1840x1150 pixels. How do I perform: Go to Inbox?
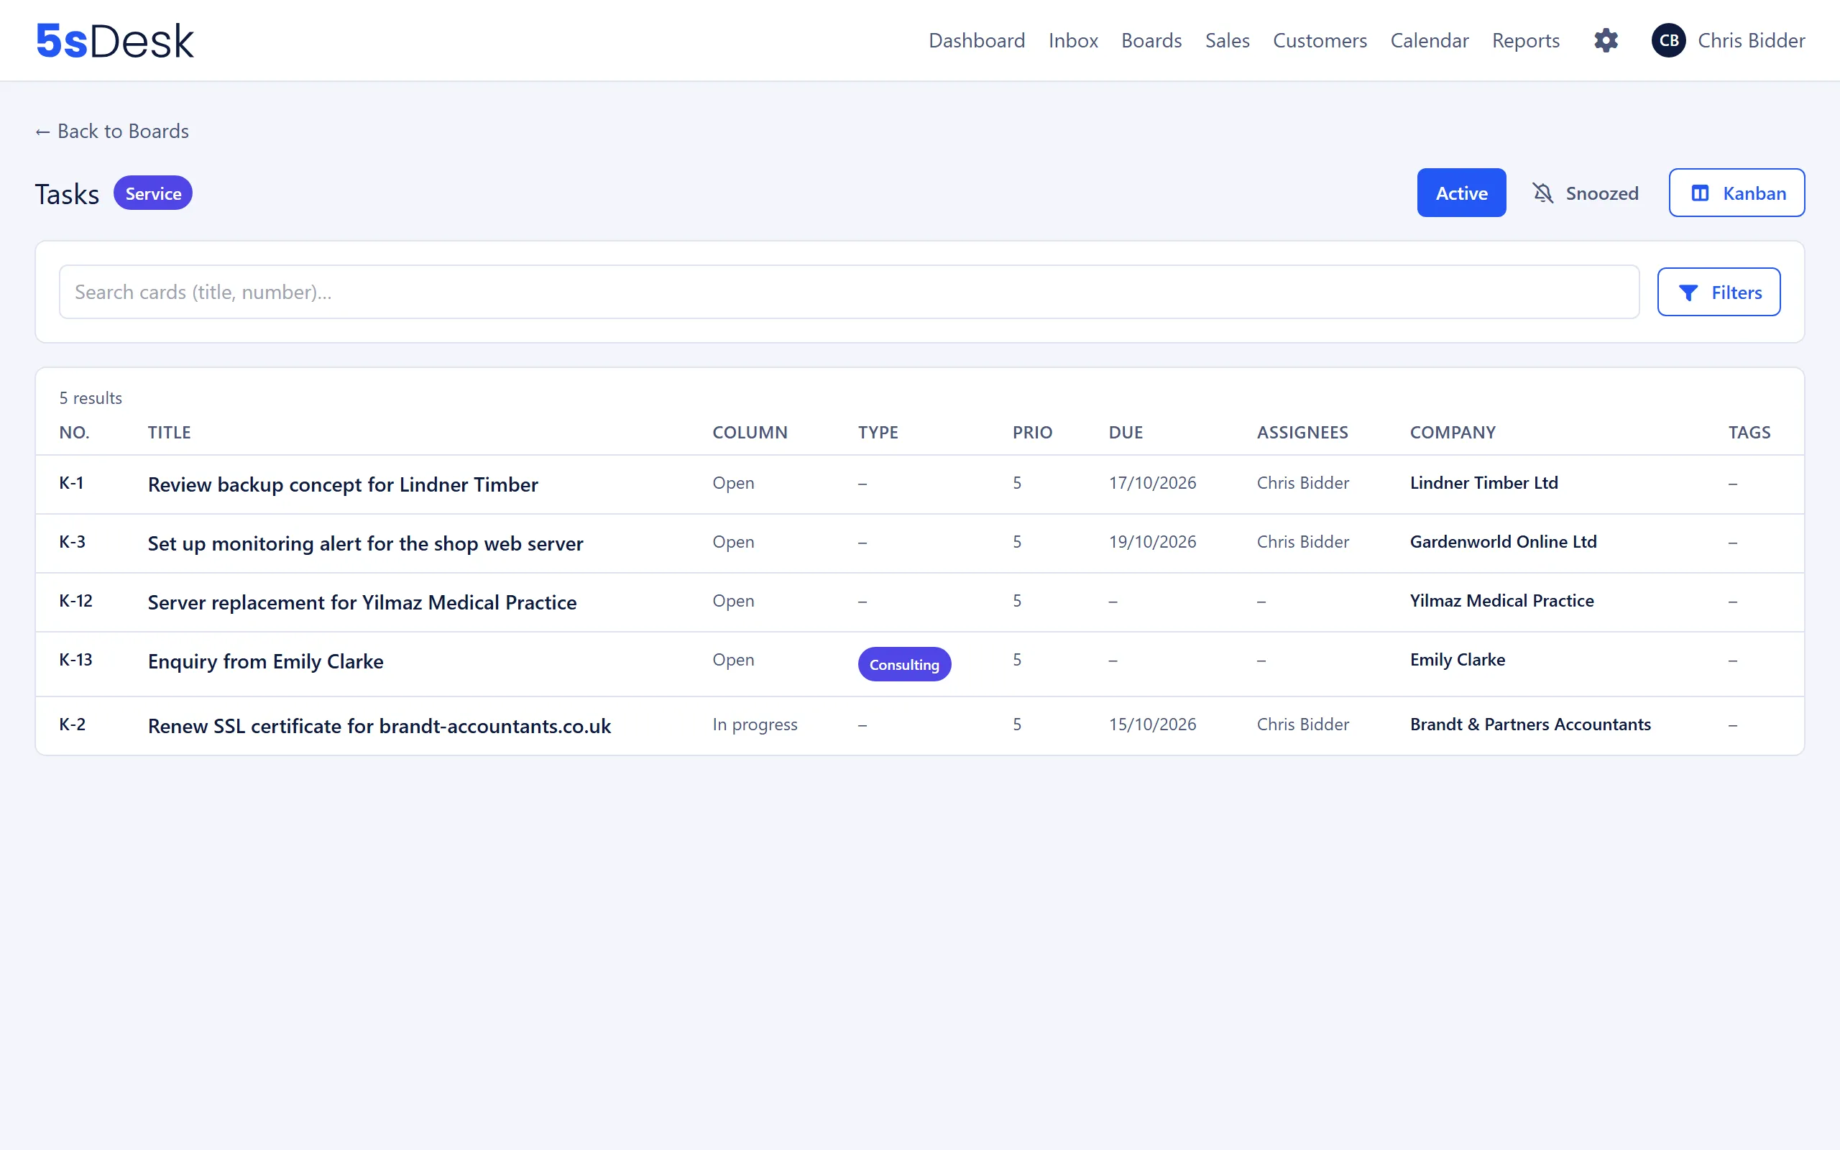pyautogui.click(x=1073, y=40)
